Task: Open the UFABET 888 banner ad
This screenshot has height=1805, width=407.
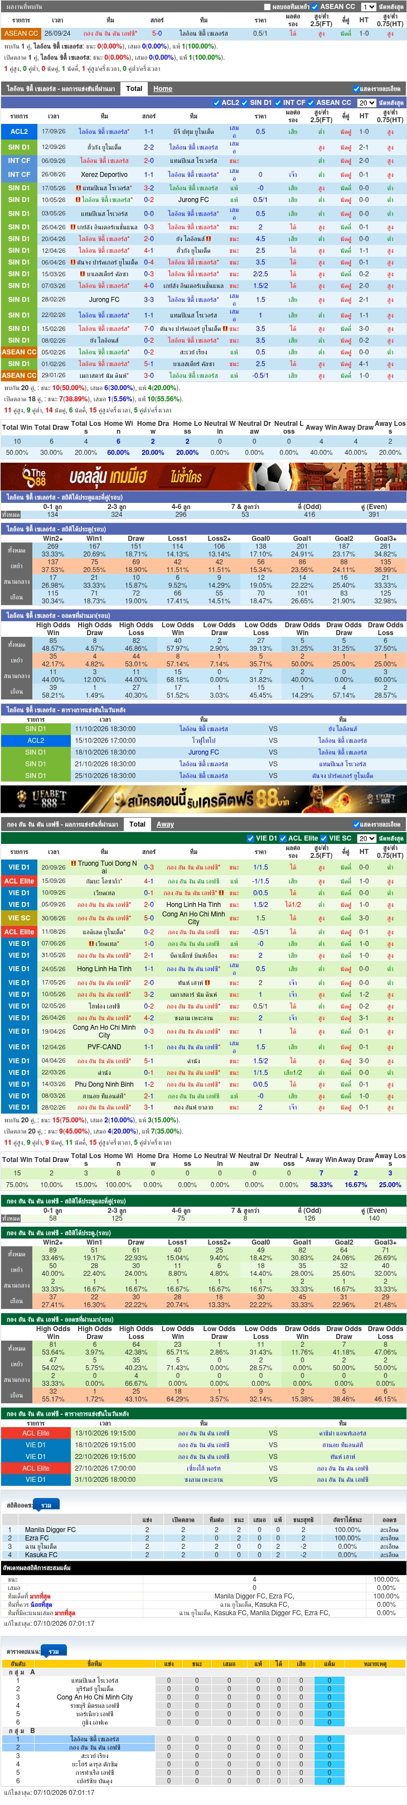Action: pos(203,799)
